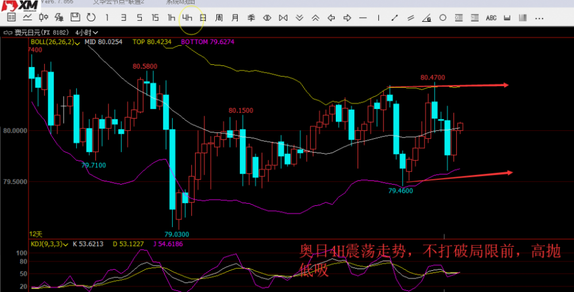Image resolution: width=574 pixels, height=292 pixels.
Task: Select the parallel channel lines tool
Action: pyautogui.click(x=410, y=18)
